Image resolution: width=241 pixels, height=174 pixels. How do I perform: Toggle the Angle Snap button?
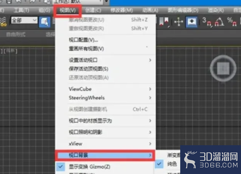click(x=219, y=22)
